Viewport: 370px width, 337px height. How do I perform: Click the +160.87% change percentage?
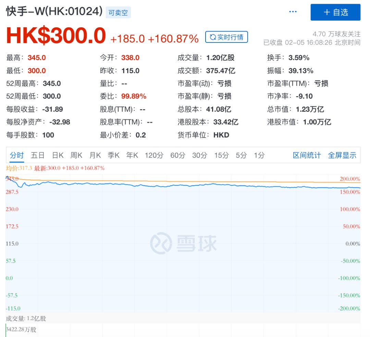tap(173, 39)
